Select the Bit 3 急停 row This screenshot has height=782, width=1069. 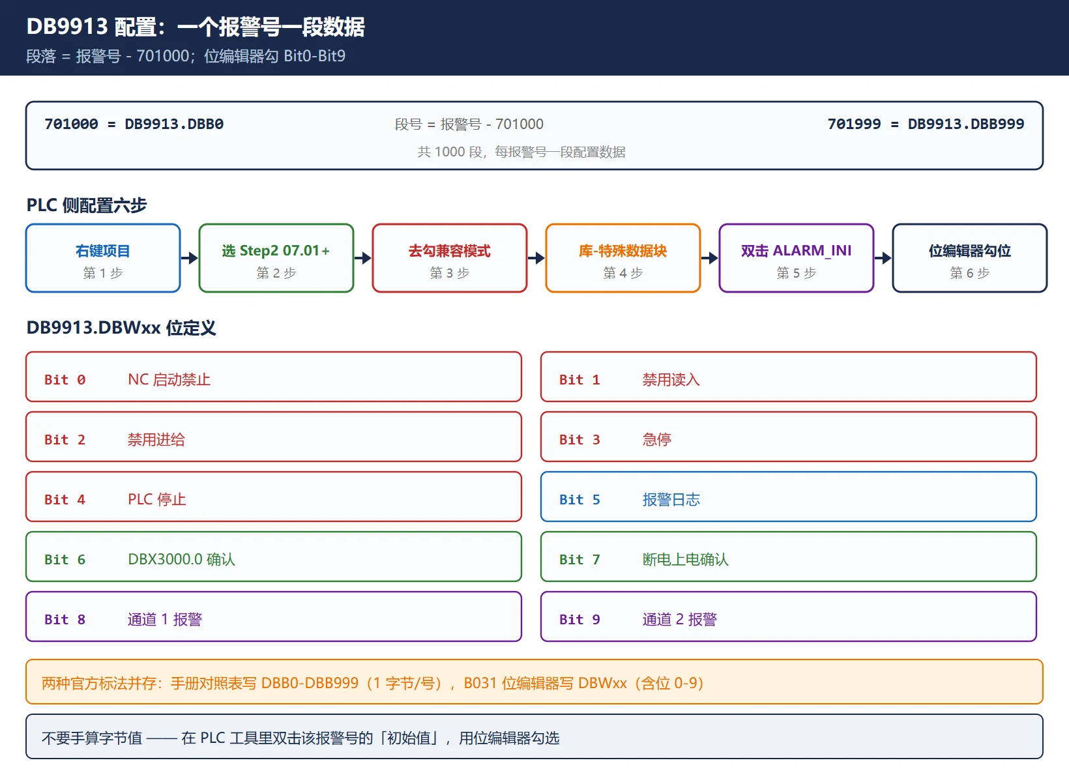click(789, 437)
